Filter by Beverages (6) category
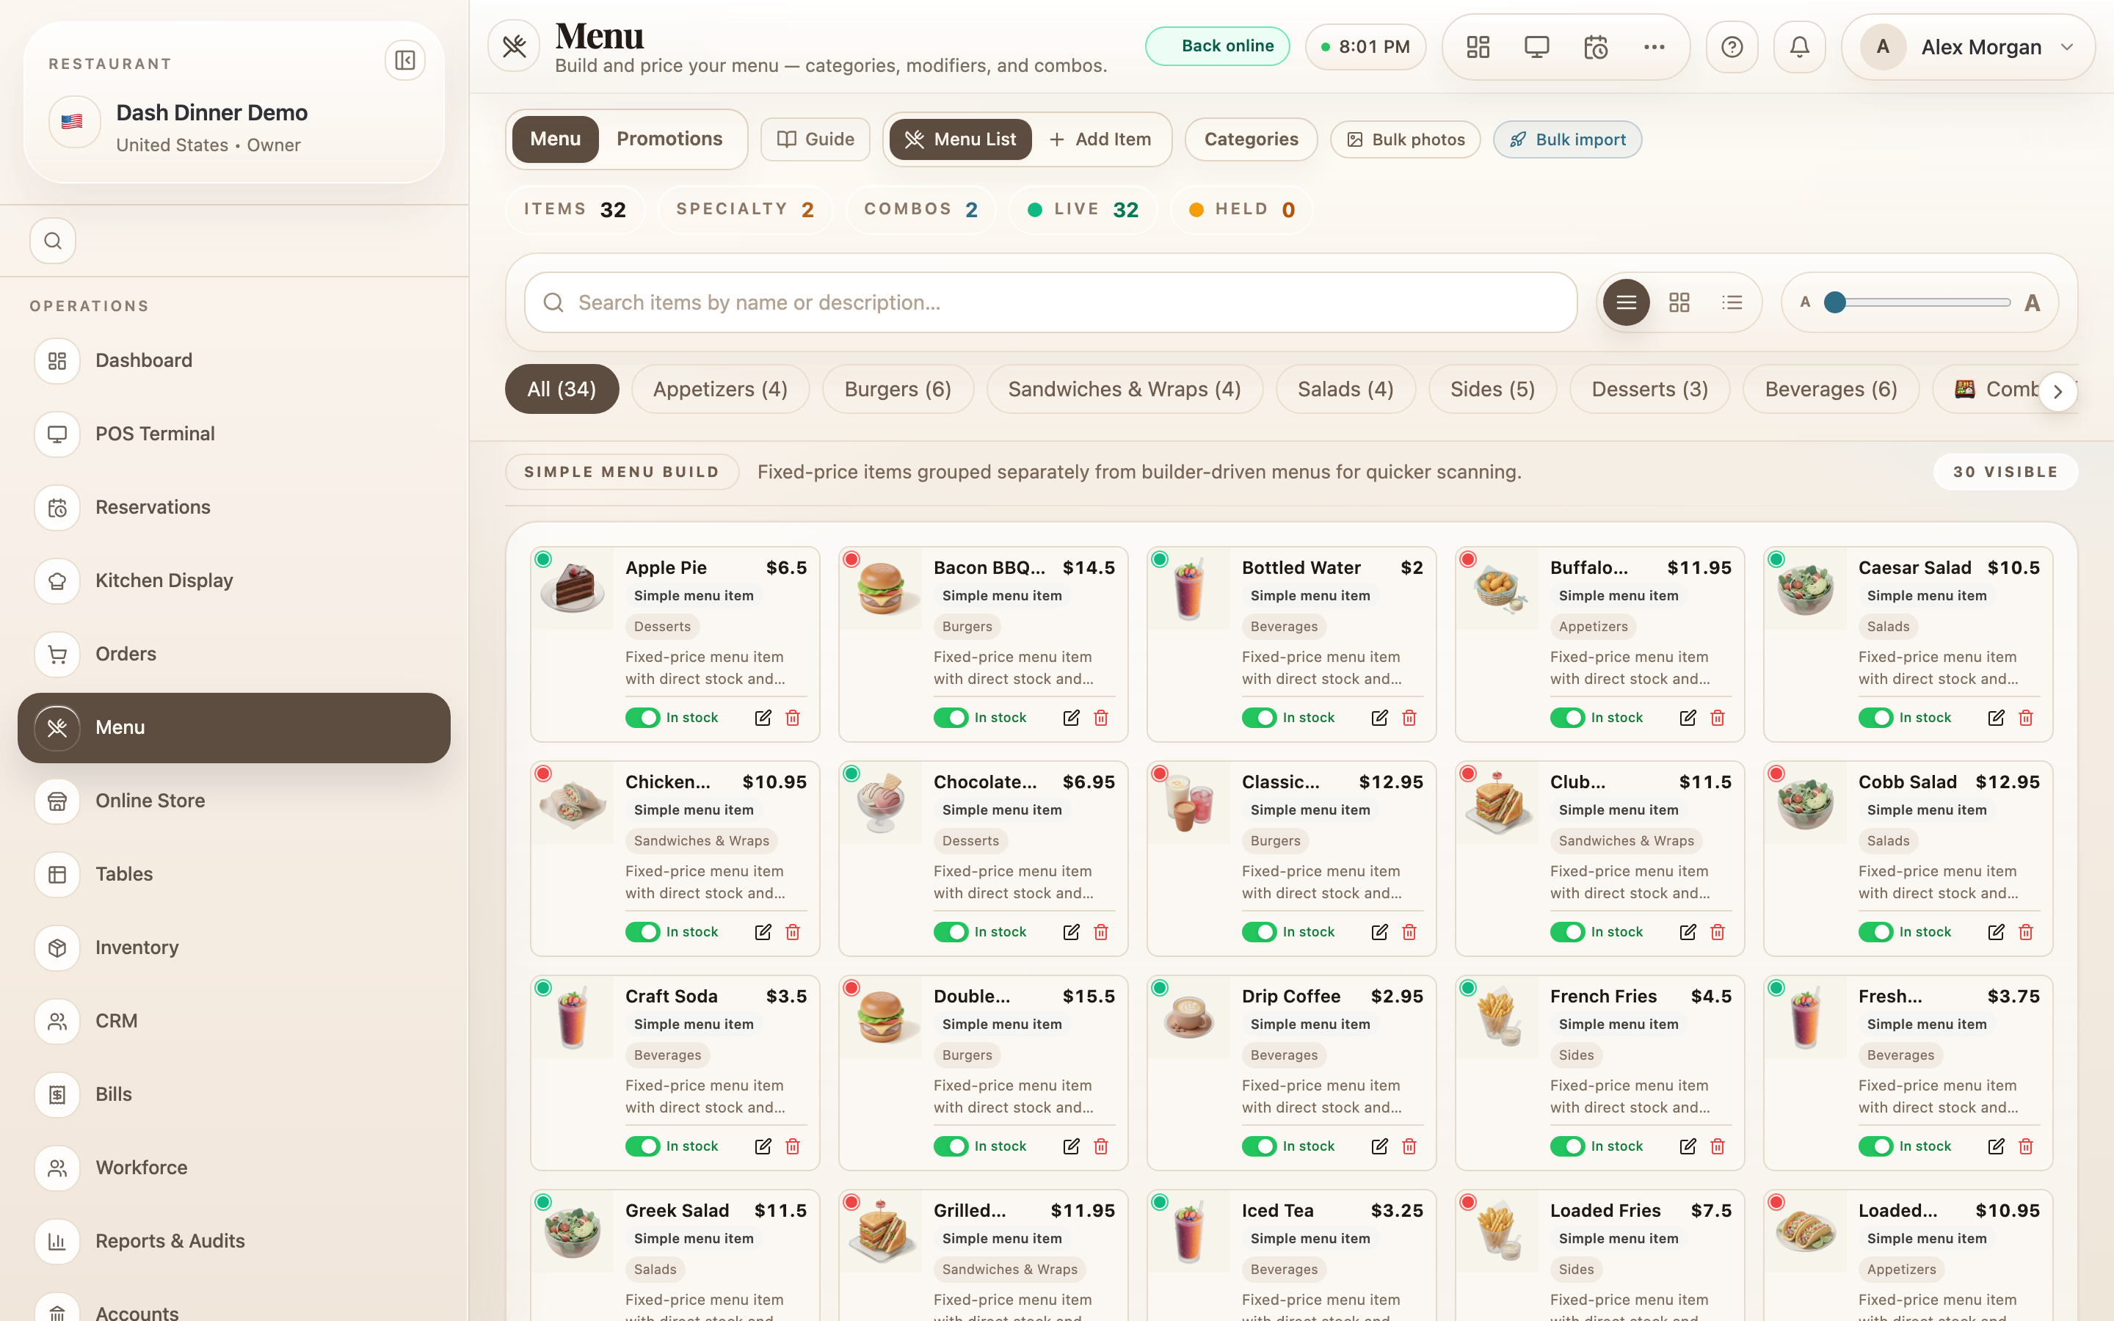Screen dimensions: 2114x1321 click(1831, 389)
